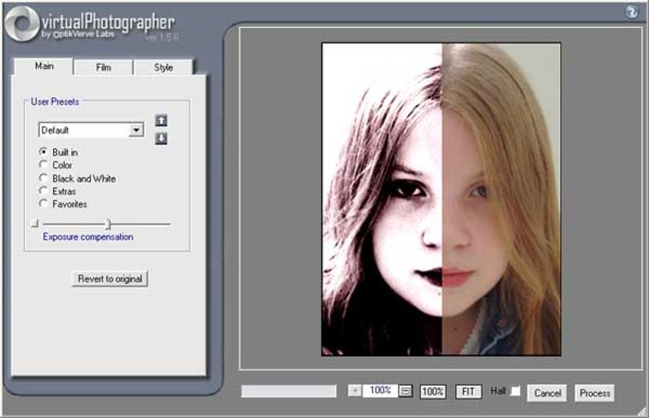Click the preset up arrow icon
This screenshot has height=418, width=649.
click(x=161, y=120)
